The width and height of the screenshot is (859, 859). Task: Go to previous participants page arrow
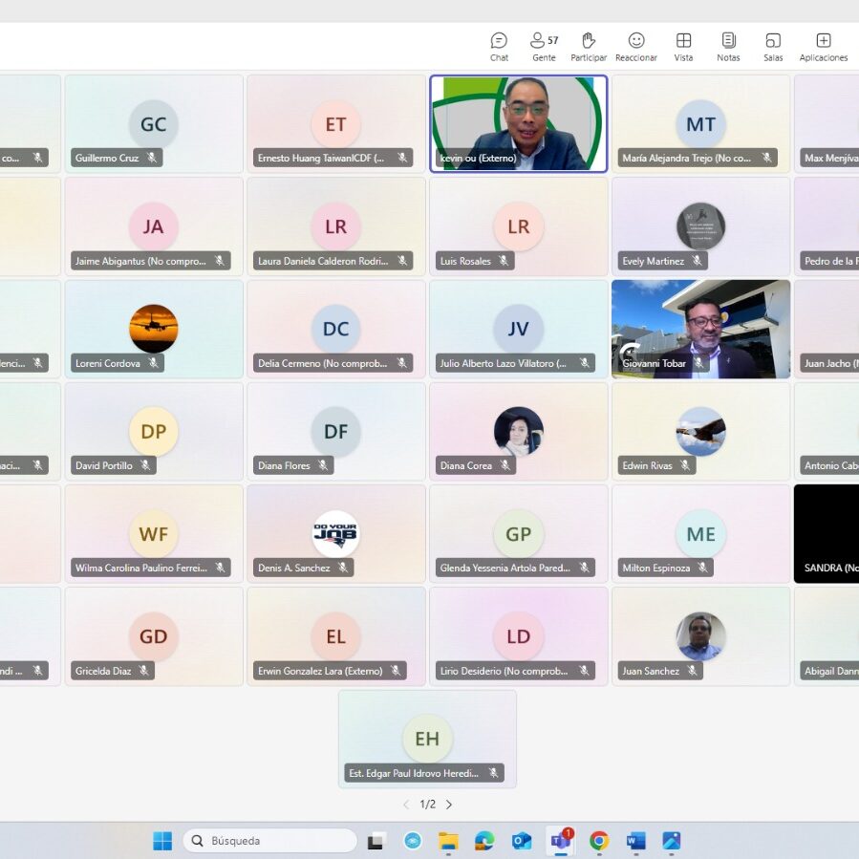[406, 805]
